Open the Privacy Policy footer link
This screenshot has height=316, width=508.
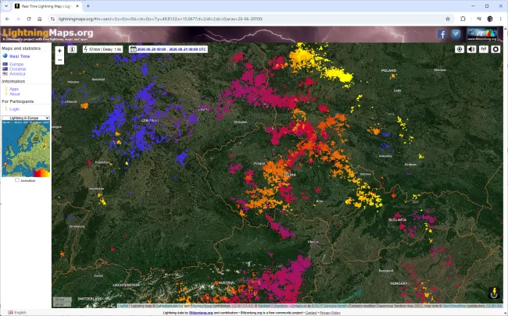coord(330,313)
